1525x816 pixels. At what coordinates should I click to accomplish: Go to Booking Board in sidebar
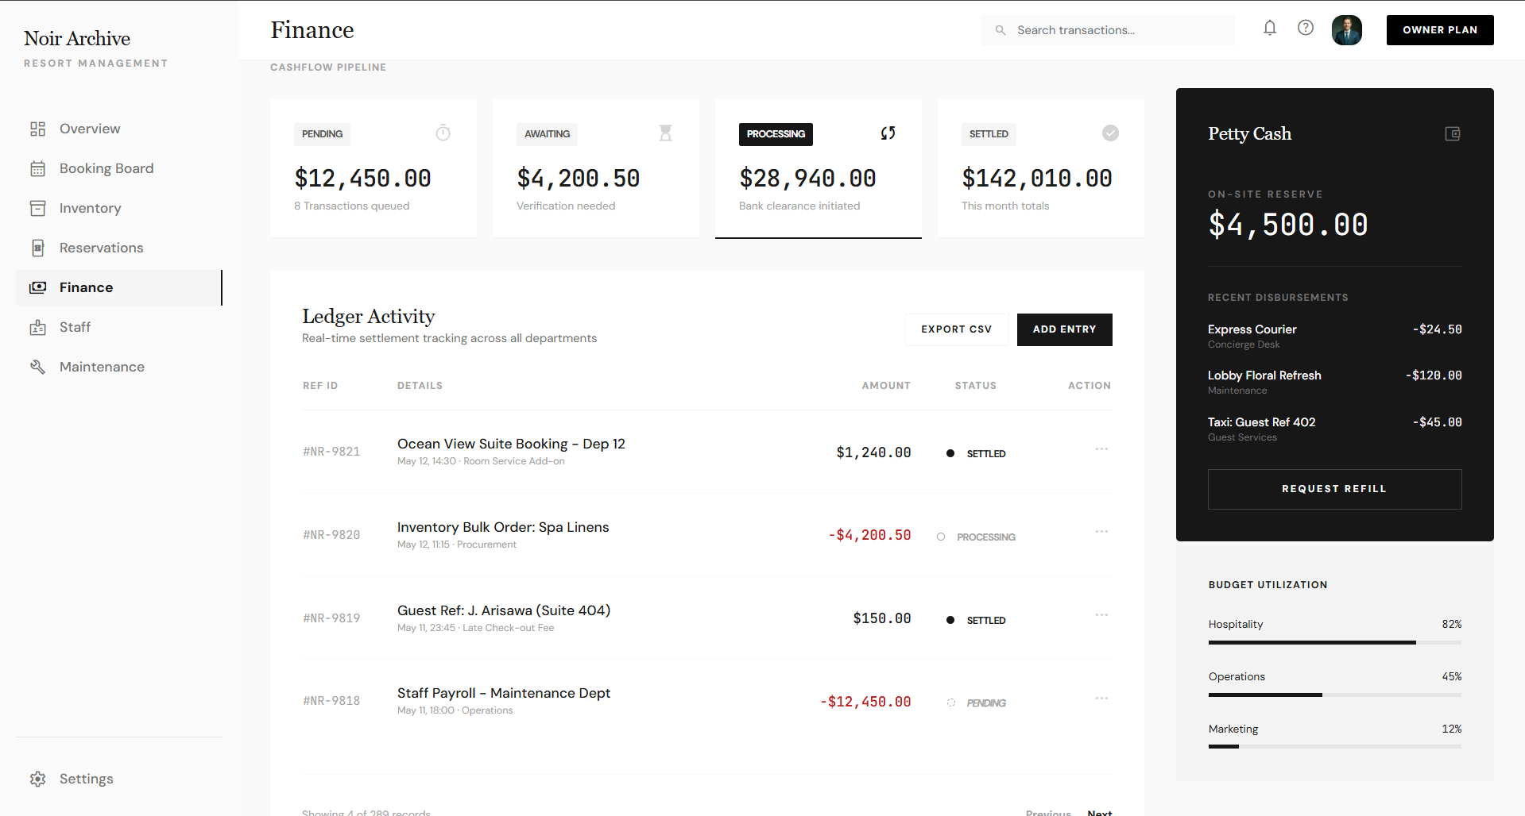[x=106, y=168]
